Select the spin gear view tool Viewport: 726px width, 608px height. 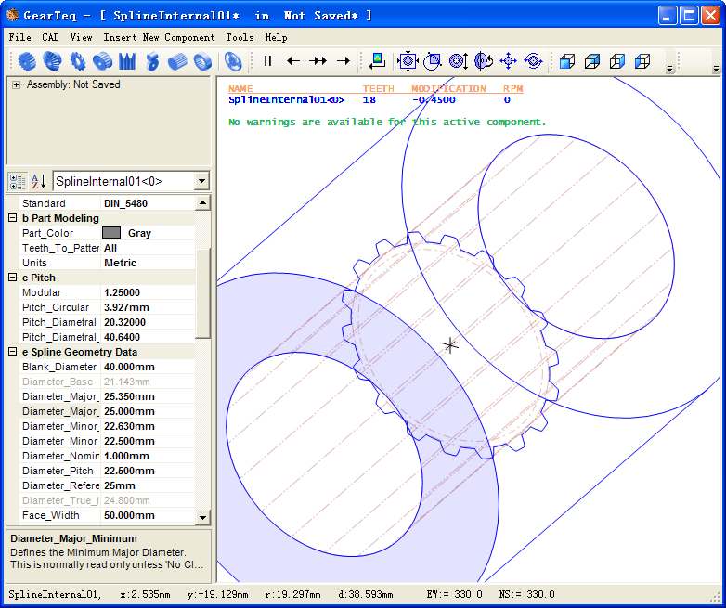[x=534, y=60]
